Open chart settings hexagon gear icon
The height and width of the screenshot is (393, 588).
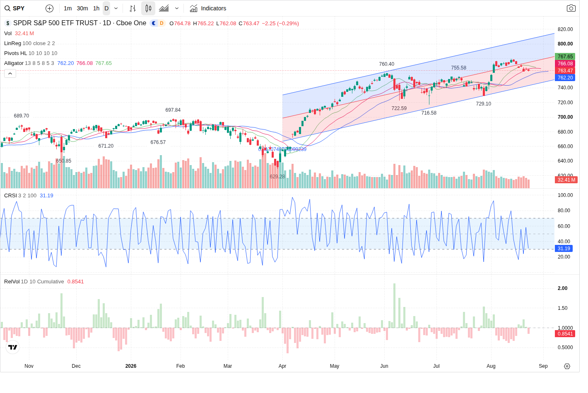point(567,366)
